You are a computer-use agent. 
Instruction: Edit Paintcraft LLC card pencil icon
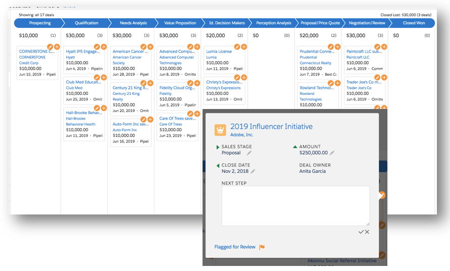tap(377, 47)
